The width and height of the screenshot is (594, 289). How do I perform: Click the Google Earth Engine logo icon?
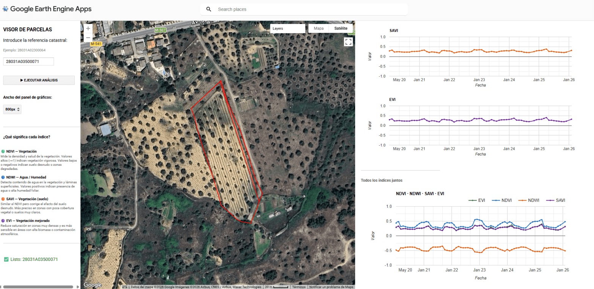tap(5, 9)
